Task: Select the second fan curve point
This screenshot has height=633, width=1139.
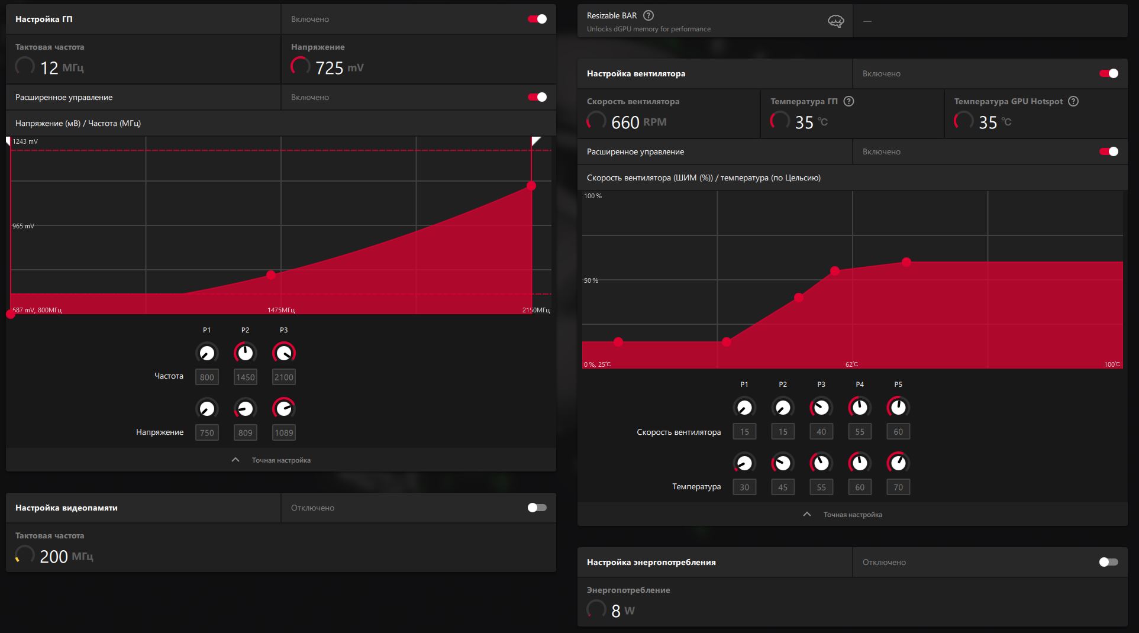Action: 727,342
